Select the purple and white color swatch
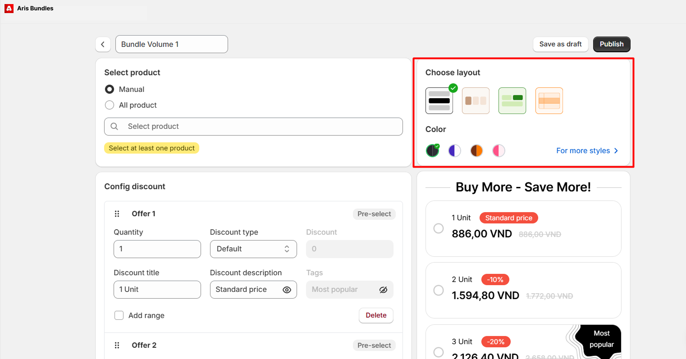686x359 pixels. (x=455, y=150)
